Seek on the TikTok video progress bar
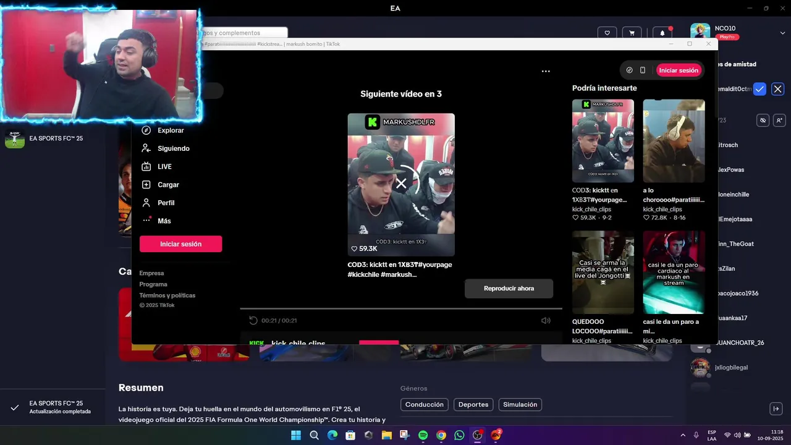The image size is (791, 445). (x=401, y=308)
